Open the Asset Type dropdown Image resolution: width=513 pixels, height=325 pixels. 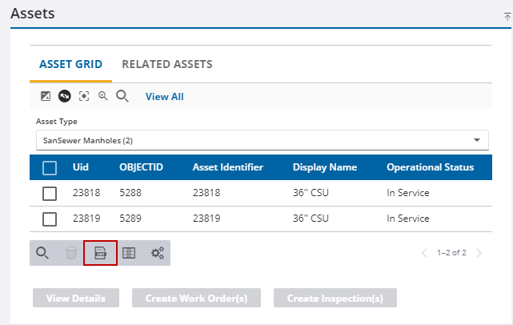262,140
